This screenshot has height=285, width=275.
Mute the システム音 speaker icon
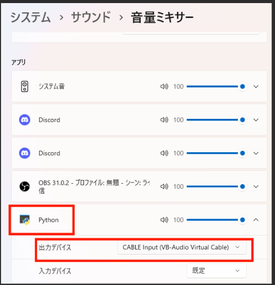164,86
